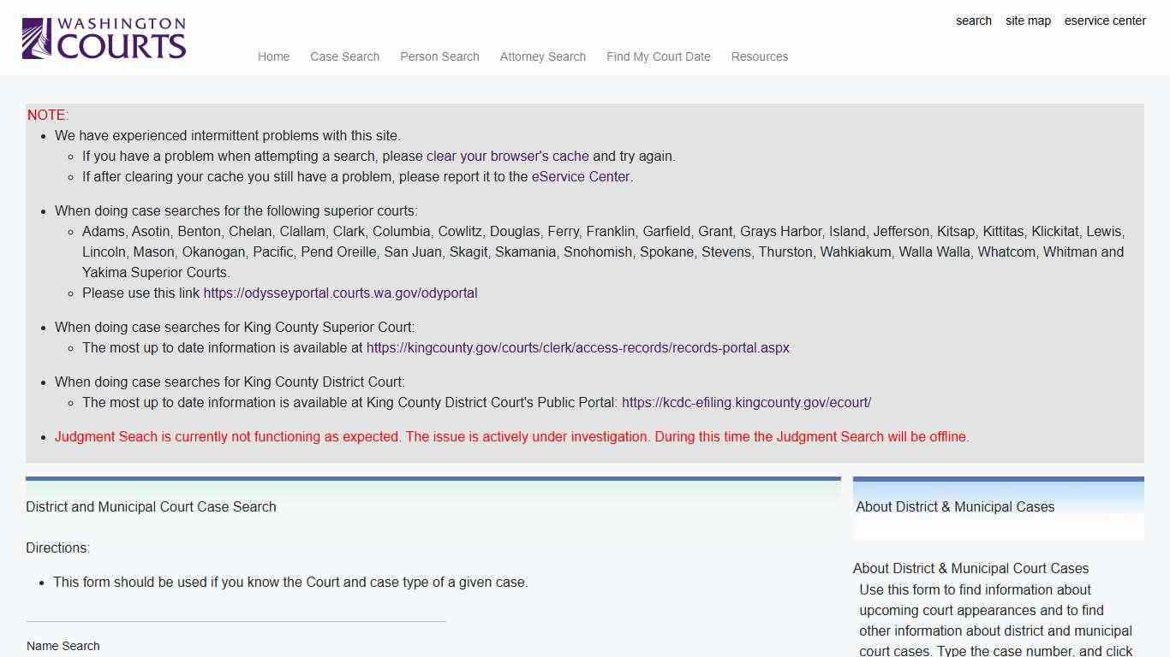Click the District and Municipal Court Case Search heading

pyautogui.click(x=151, y=506)
